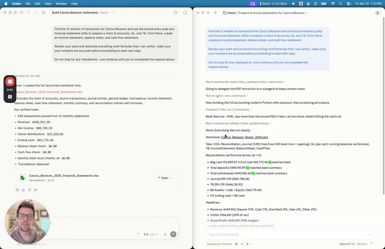
Task: Open Cactus_Blossom_2025_Financial_Statements.xlsx red link
Action: (49, 92)
